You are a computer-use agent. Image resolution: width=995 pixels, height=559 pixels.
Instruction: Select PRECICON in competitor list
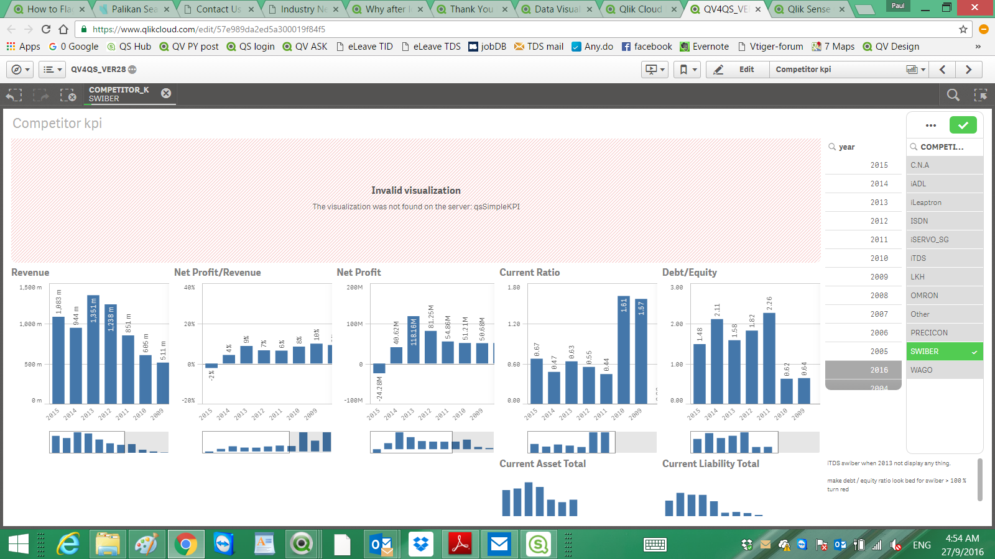tap(945, 333)
